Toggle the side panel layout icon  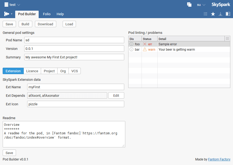pos(228,14)
